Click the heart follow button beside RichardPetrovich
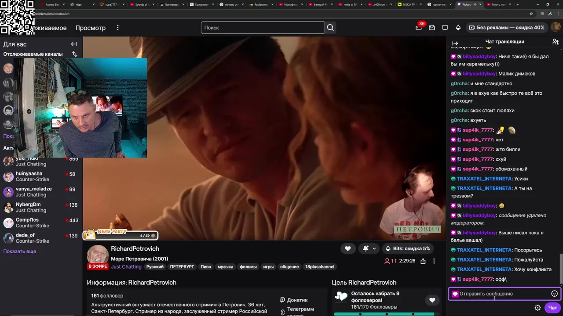The height and width of the screenshot is (316, 563). (347, 248)
